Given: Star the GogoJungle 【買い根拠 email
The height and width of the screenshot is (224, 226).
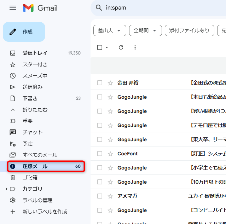Looking at the screenshot, I should 110,111.
